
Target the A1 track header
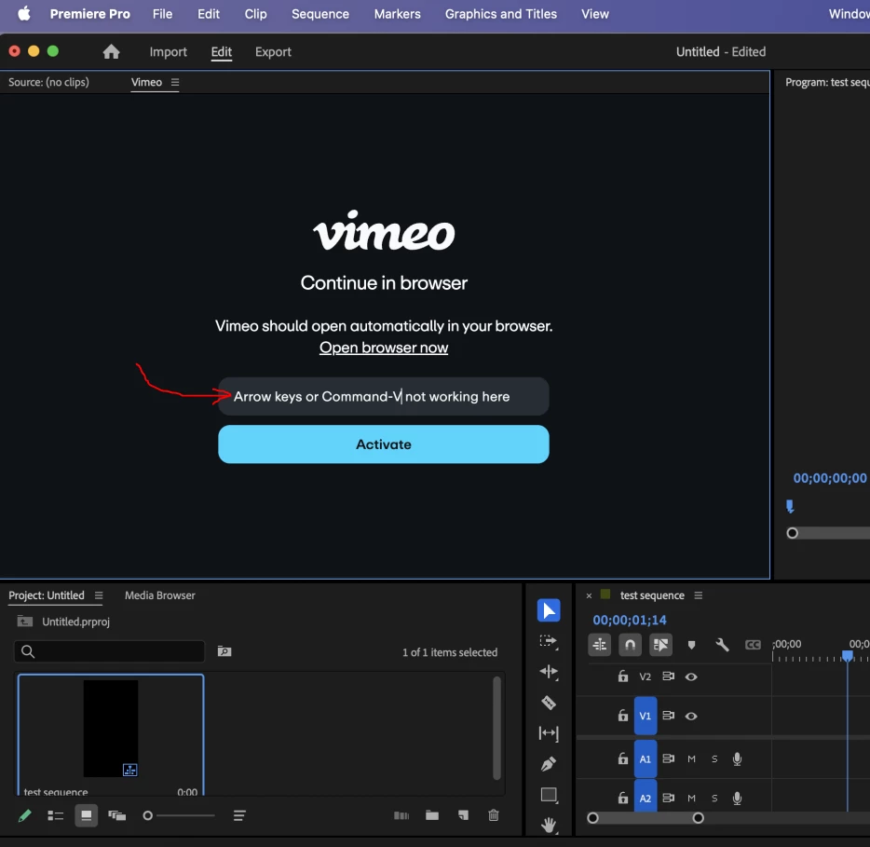tap(646, 758)
